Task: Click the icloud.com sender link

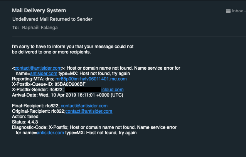Action: pyautogui.click(x=112, y=90)
